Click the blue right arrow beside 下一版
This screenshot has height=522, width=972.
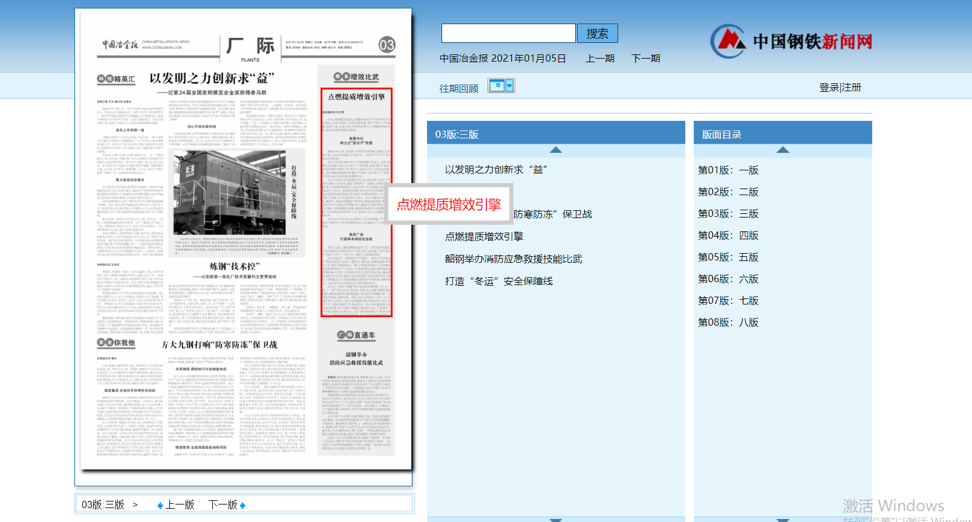click(x=243, y=505)
